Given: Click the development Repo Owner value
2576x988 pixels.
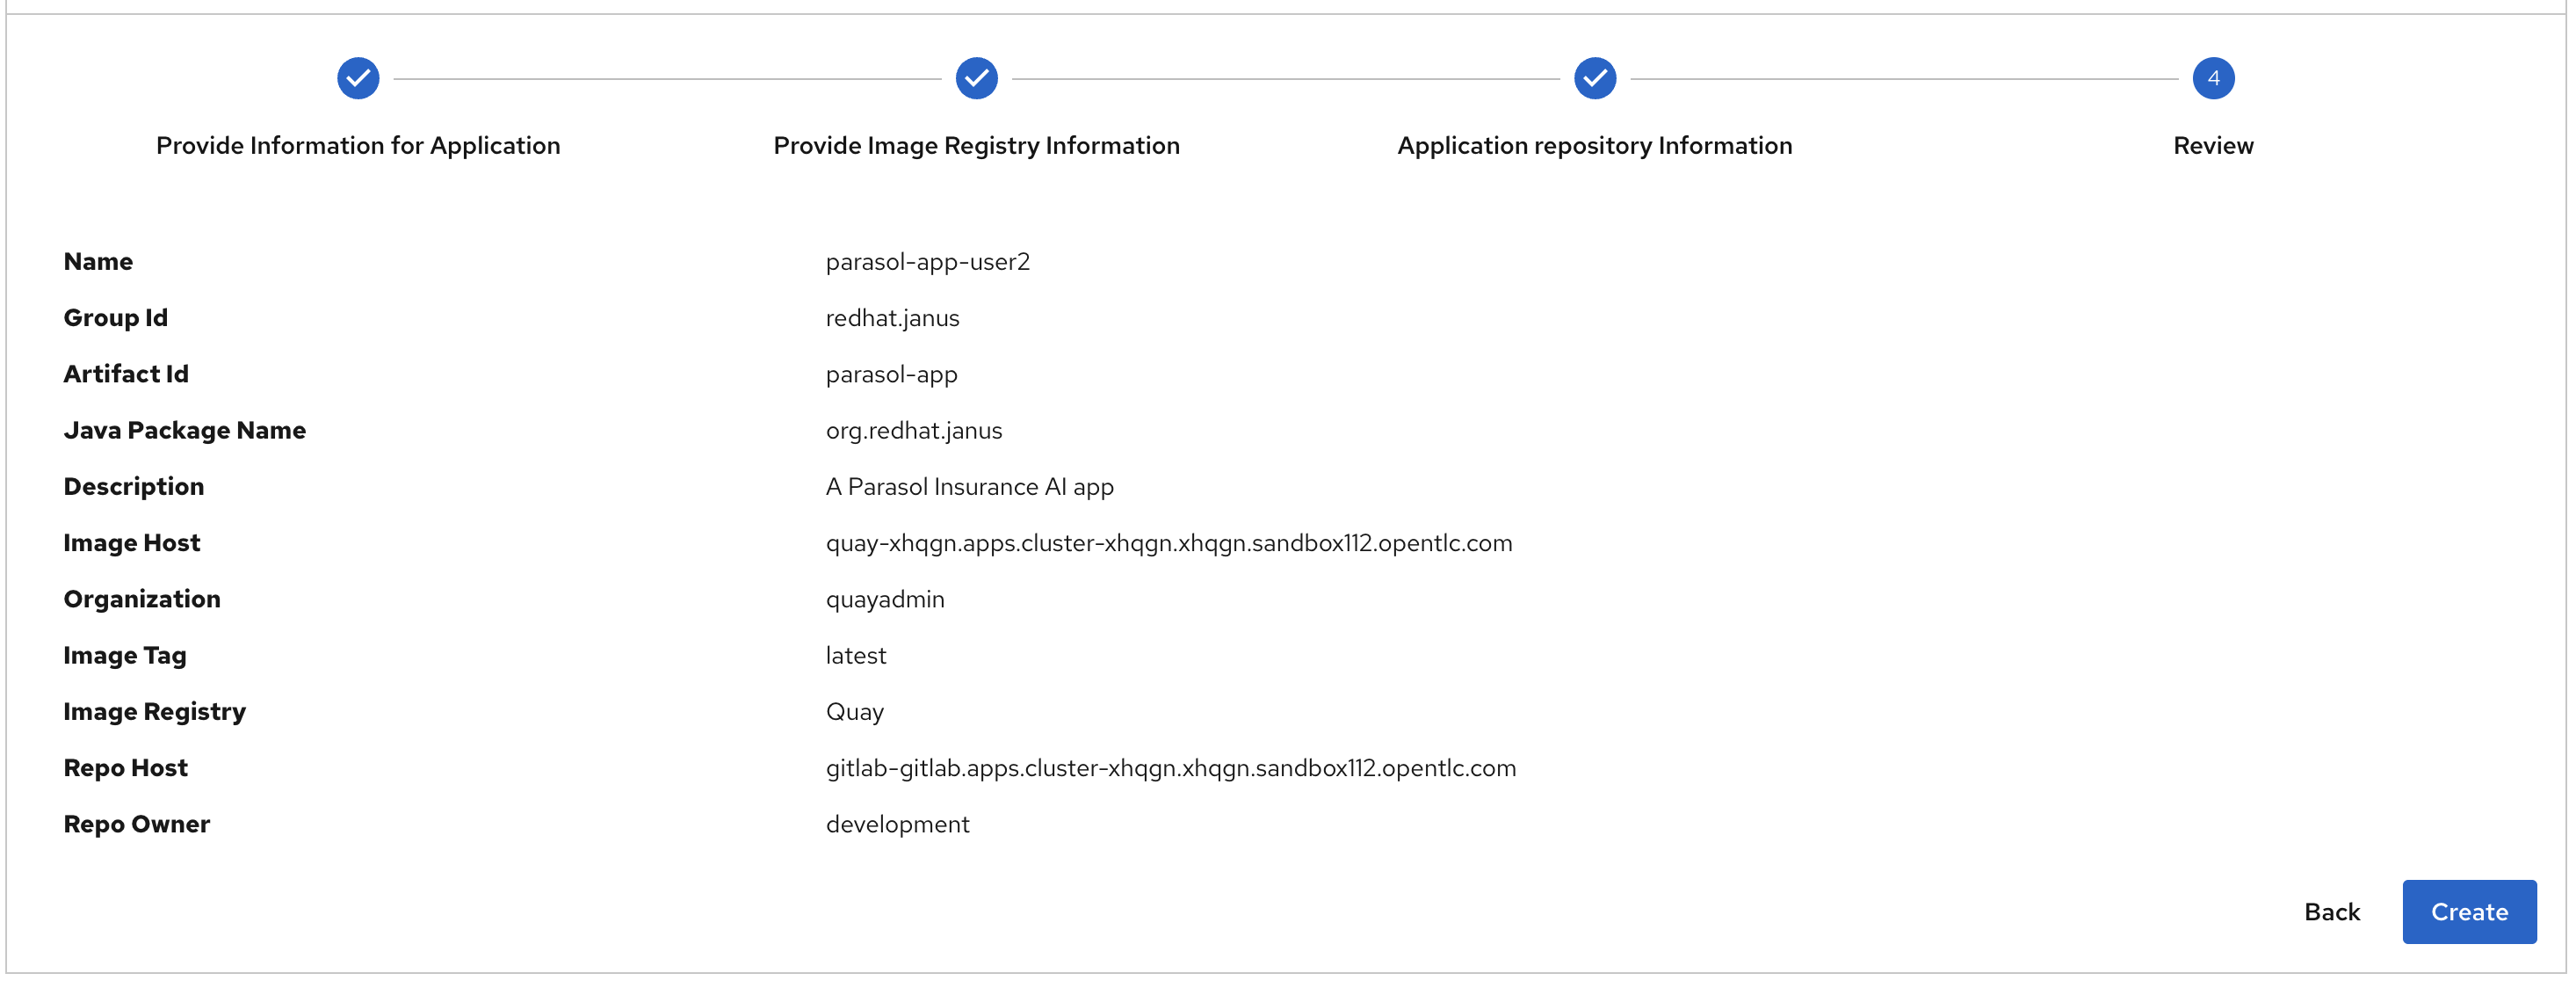Looking at the screenshot, I should [x=897, y=825].
